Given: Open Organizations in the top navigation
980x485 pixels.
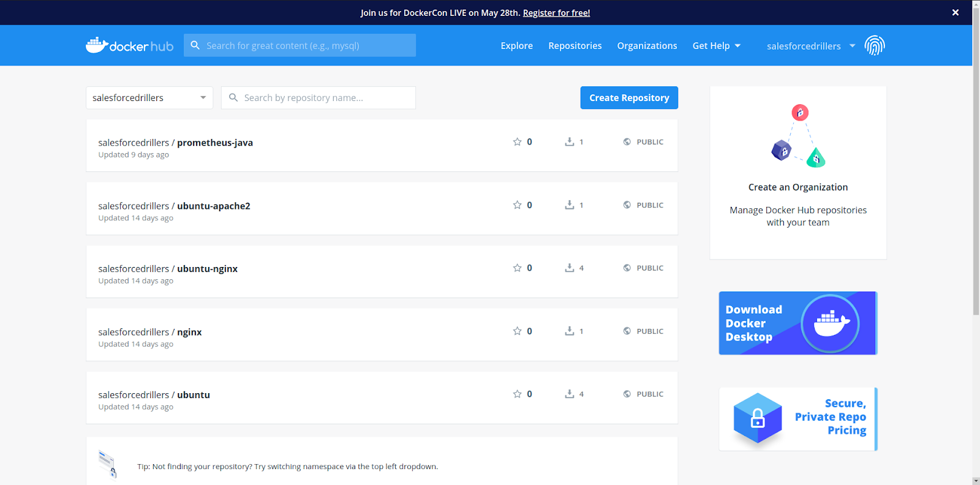Looking at the screenshot, I should coord(647,46).
